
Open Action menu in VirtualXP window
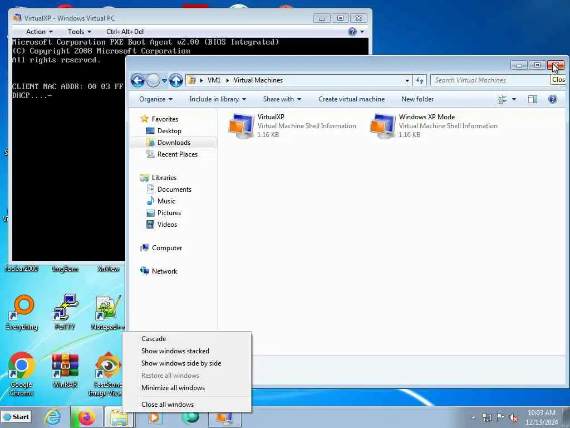pyautogui.click(x=40, y=32)
